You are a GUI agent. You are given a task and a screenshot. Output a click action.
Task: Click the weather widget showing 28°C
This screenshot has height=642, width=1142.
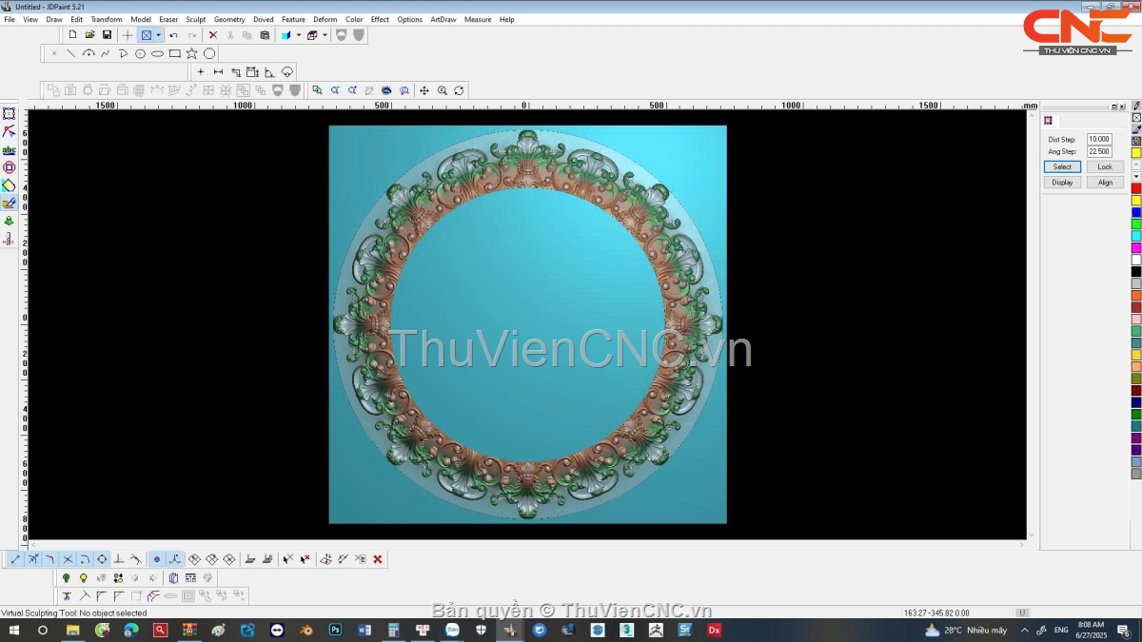tap(966, 630)
